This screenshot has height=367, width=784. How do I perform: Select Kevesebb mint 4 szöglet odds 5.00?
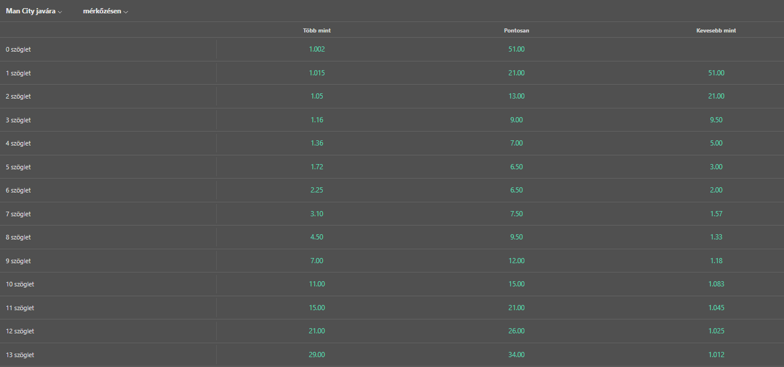click(x=716, y=143)
